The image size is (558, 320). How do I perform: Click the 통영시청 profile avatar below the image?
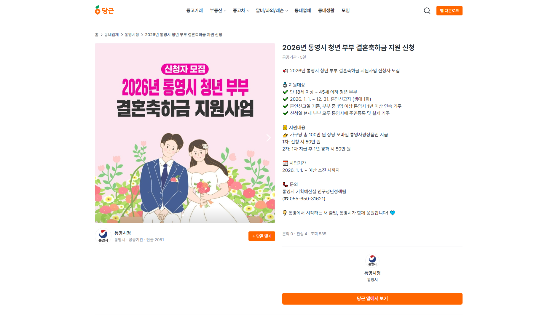(x=103, y=236)
